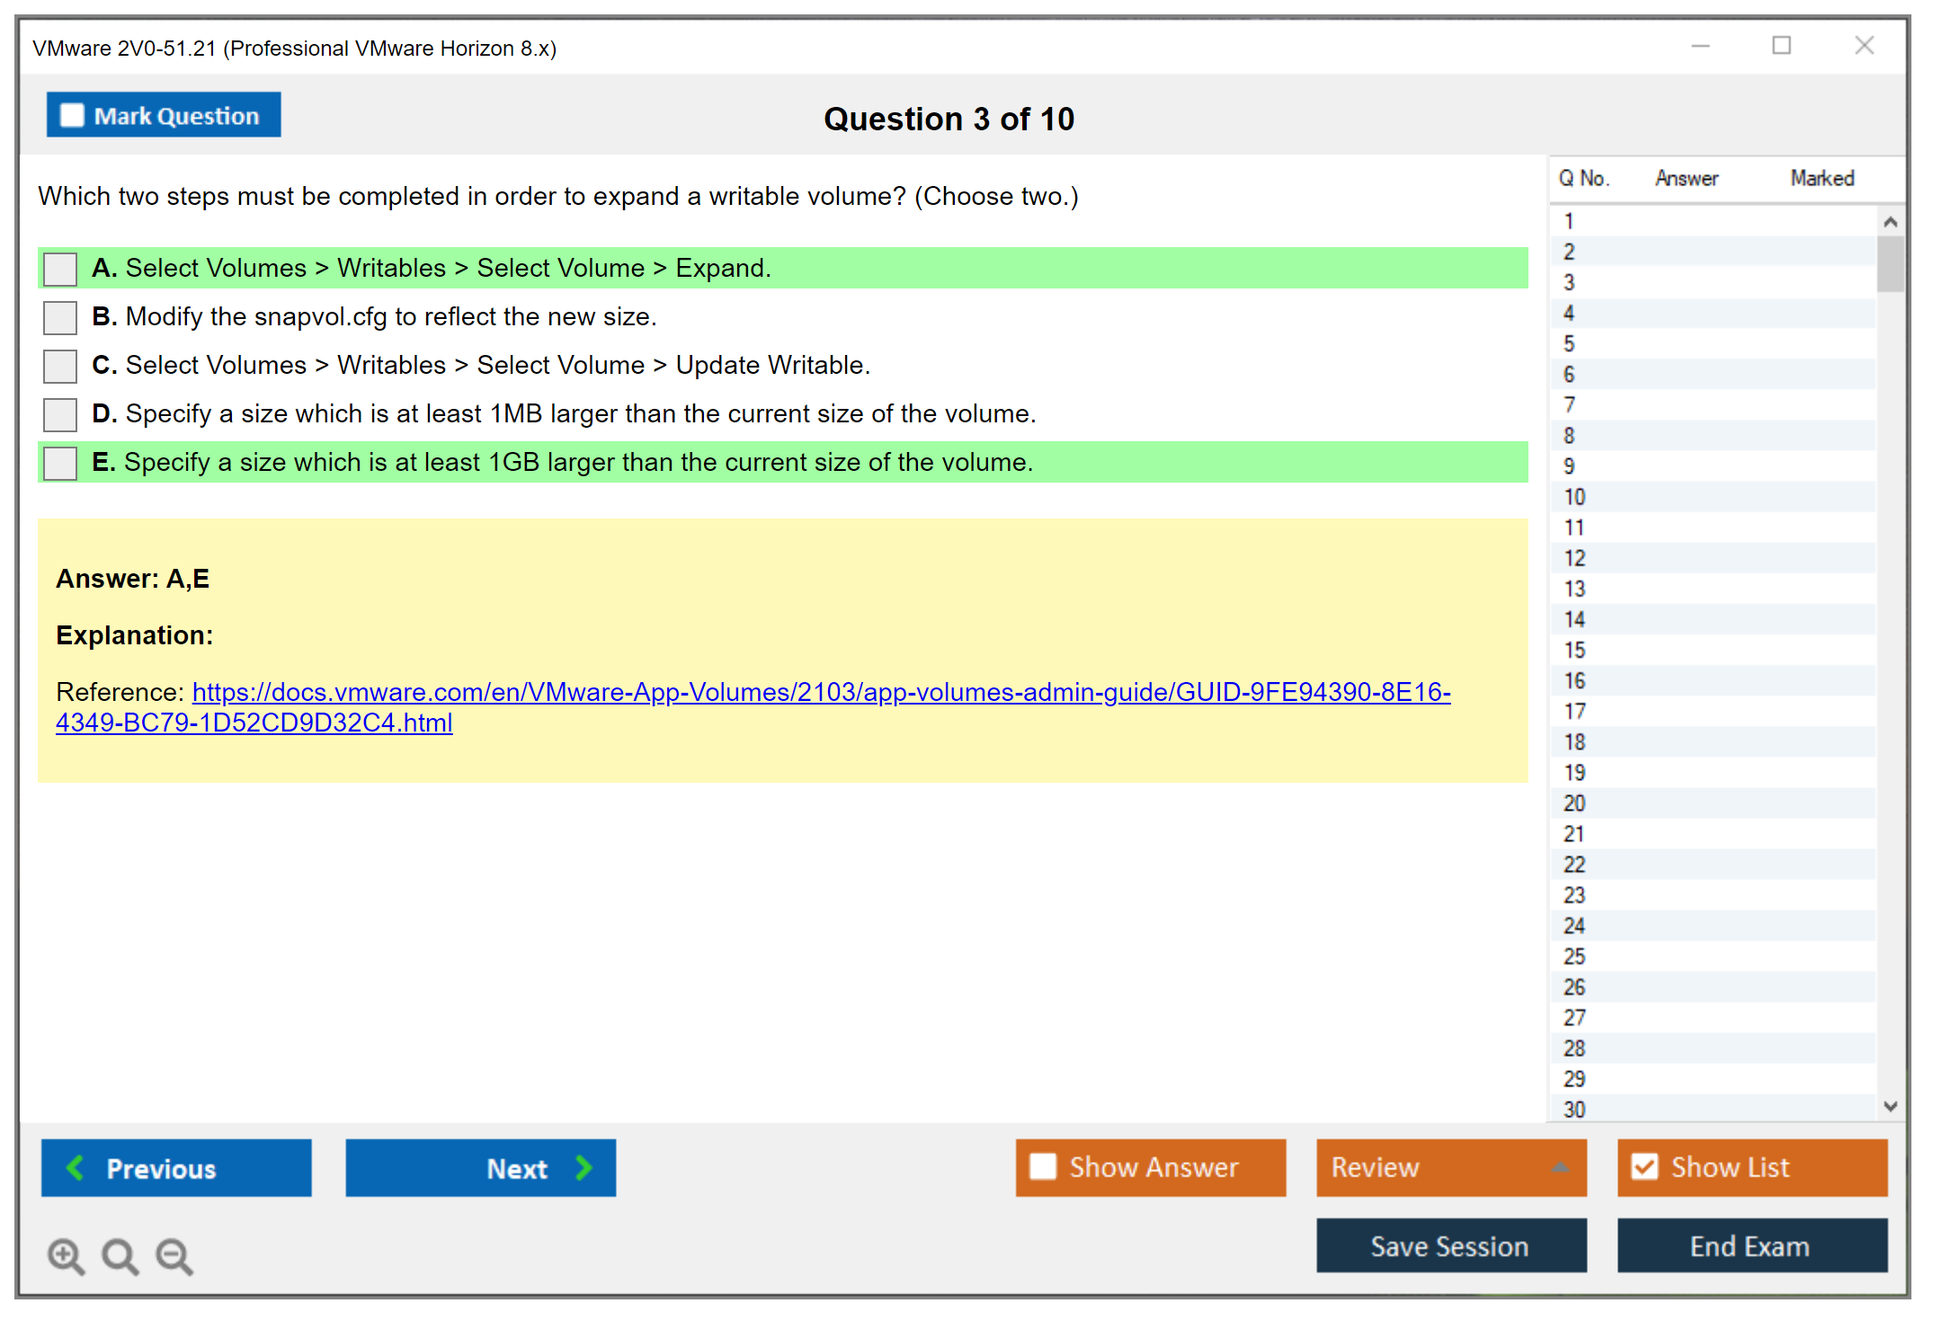Screen dimensions: 1933x1321
Task: Click the zoom out magnifier icon
Action: click(174, 1255)
